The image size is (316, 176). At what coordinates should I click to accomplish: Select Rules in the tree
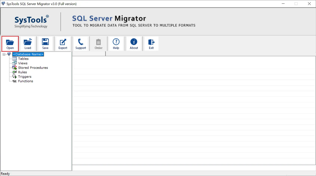point(22,72)
